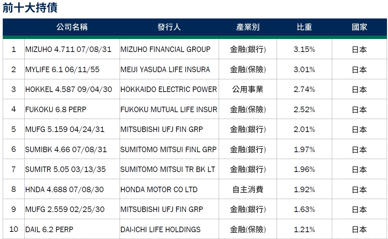The image size is (388, 239).
Task: Select MUFG 2.559 02/25/30 bond
Action: (x=65, y=210)
